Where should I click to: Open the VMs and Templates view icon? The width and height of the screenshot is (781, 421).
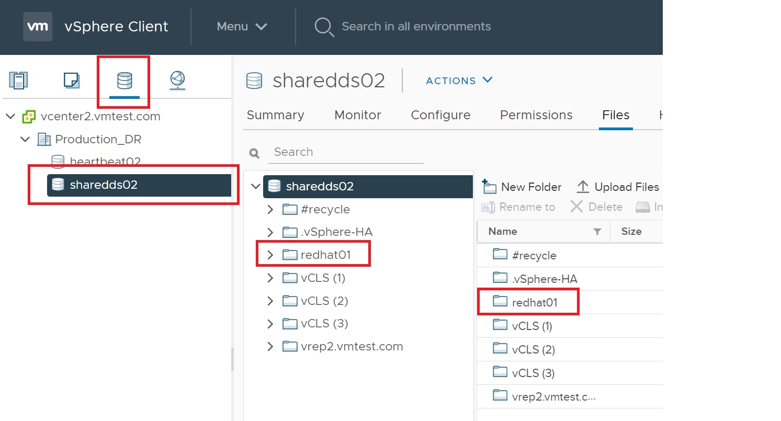tap(71, 80)
